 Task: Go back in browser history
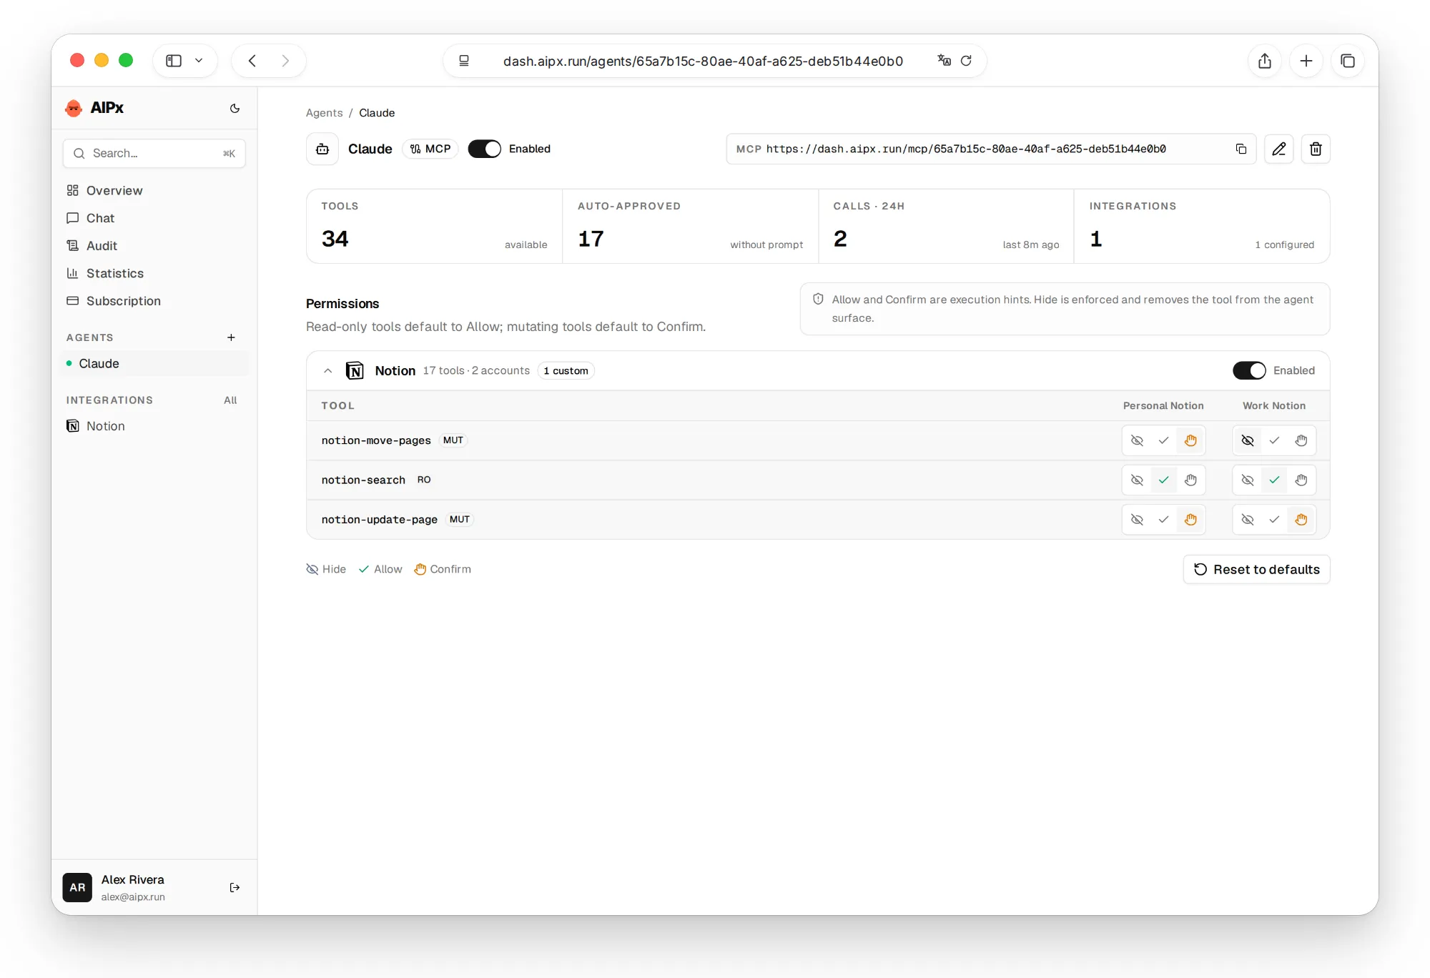pyautogui.click(x=252, y=61)
